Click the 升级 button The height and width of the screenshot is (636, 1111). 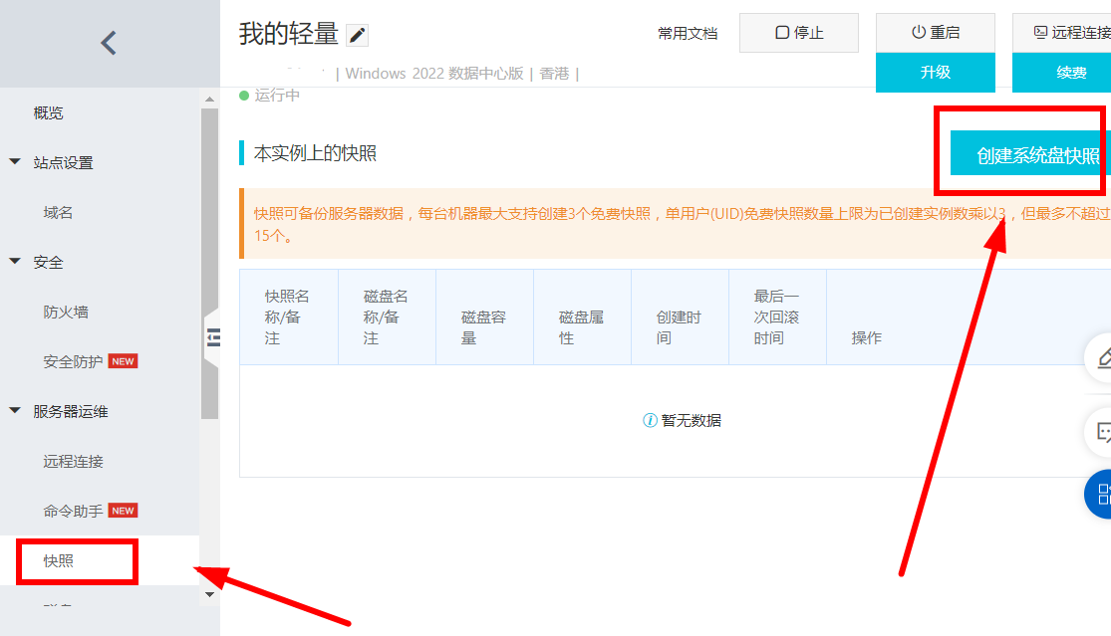coord(936,73)
